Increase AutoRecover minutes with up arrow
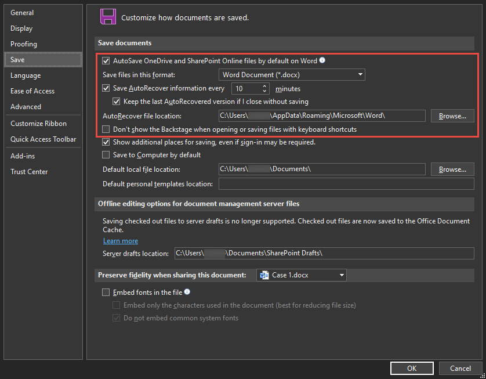The width and height of the screenshot is (486, 379). click(264, 86)
